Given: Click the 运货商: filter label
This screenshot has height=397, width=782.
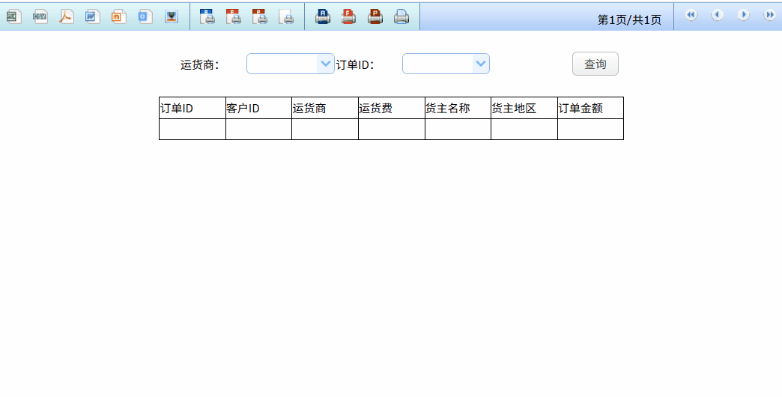Looking at the screenshot, I should (200, 65).
